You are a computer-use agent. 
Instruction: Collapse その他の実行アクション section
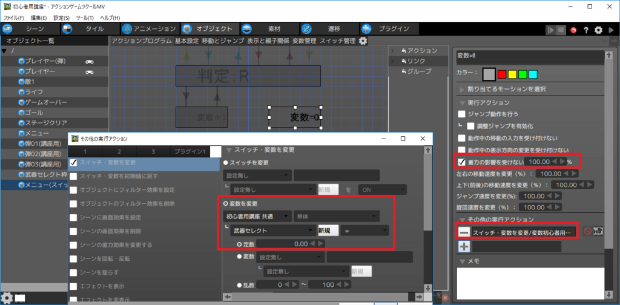click(x=462, y=220)
